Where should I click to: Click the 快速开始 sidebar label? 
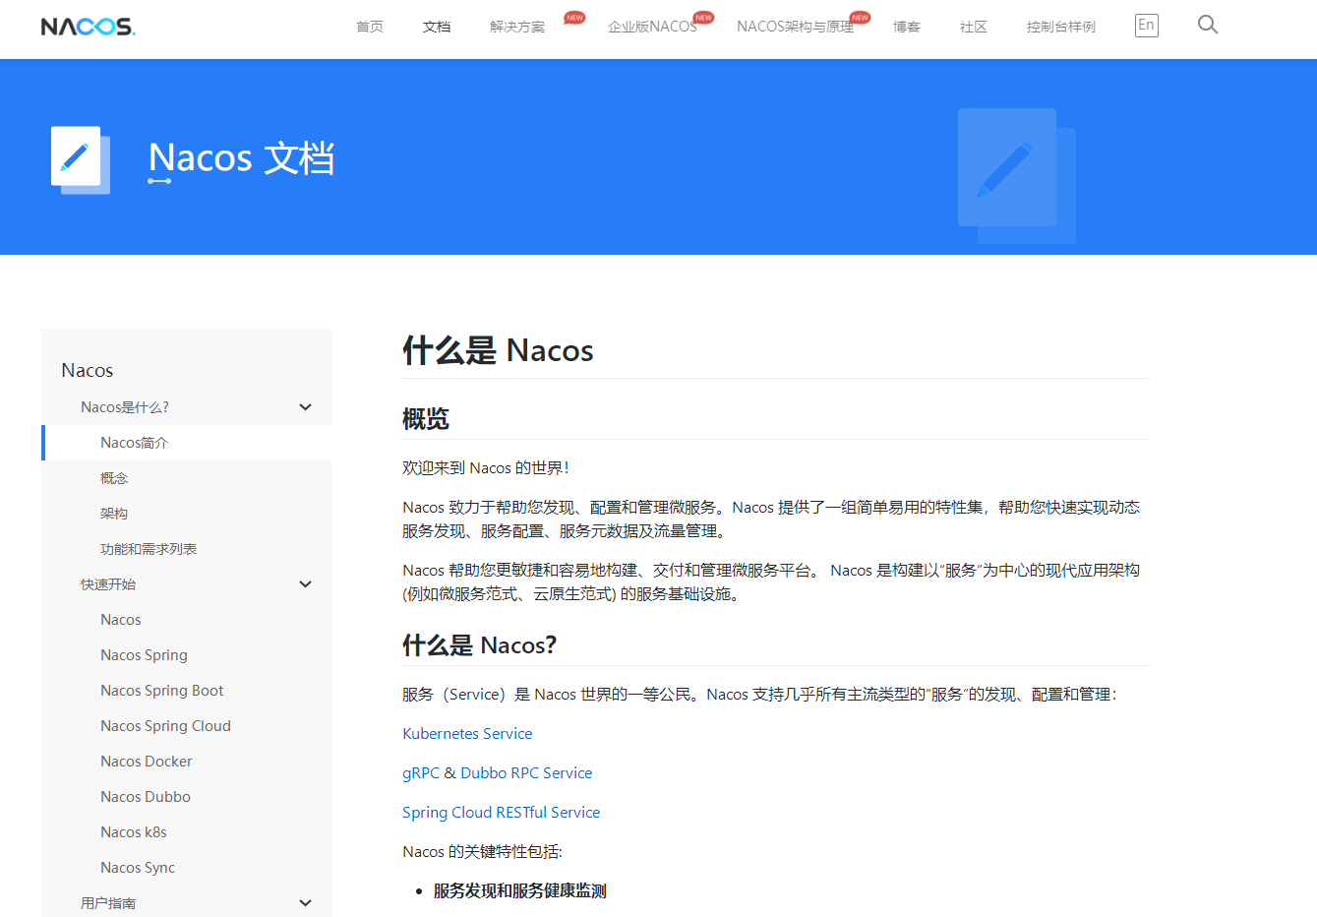pos(108,584)
